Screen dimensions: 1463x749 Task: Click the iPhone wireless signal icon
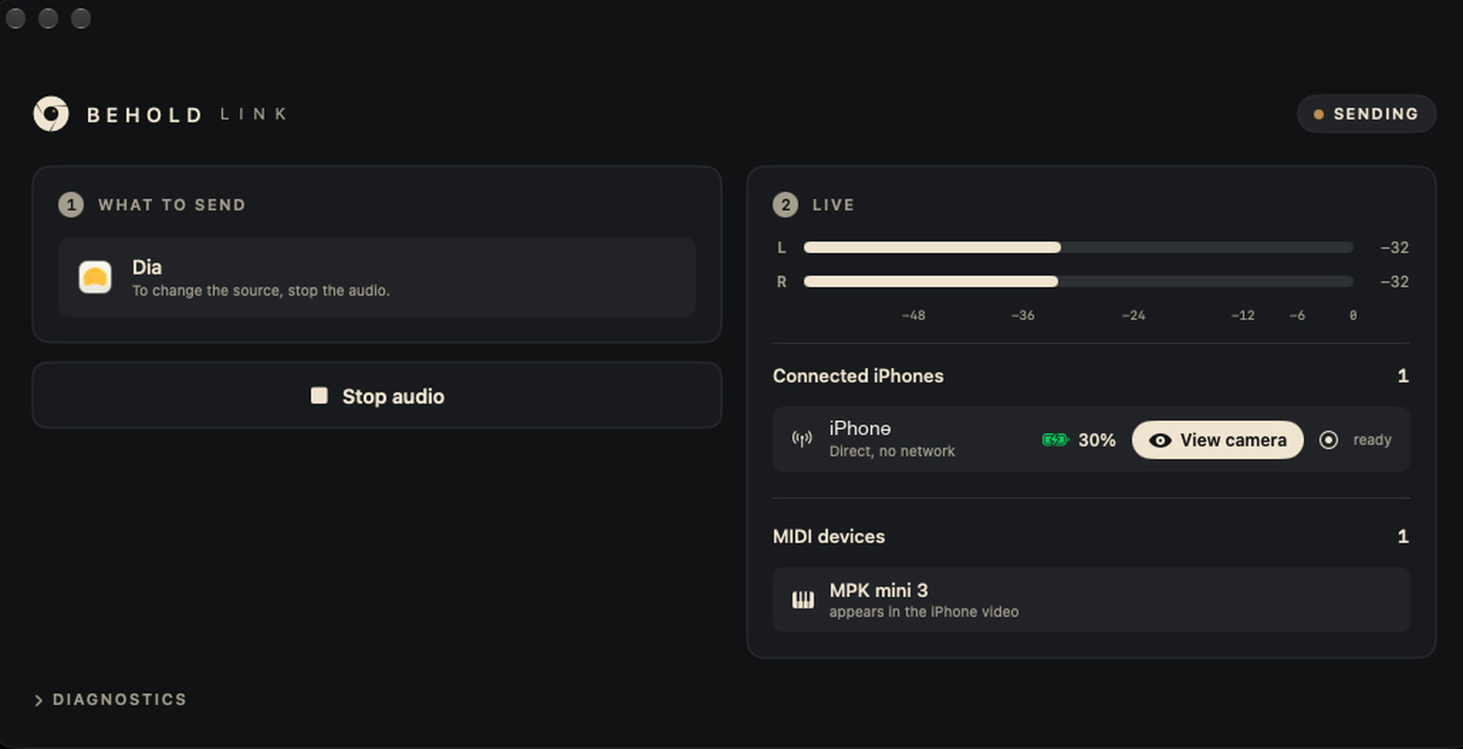tap(802, 439)
